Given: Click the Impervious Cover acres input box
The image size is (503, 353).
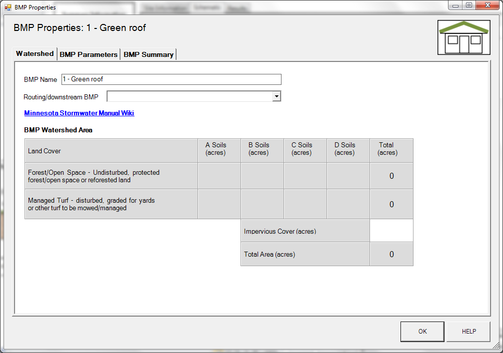Looking at the screenshot, I should click(x=391, y=231).
